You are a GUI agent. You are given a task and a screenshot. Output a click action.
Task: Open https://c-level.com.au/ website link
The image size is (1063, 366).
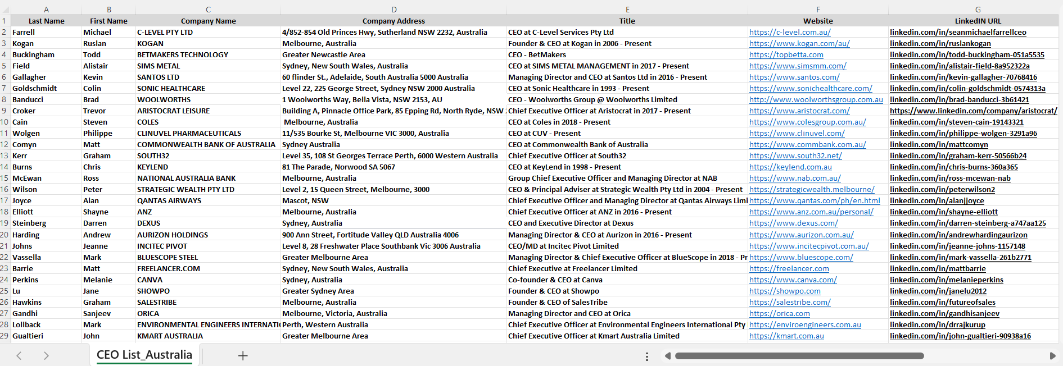pyautogui.click(x=790, y=32)
